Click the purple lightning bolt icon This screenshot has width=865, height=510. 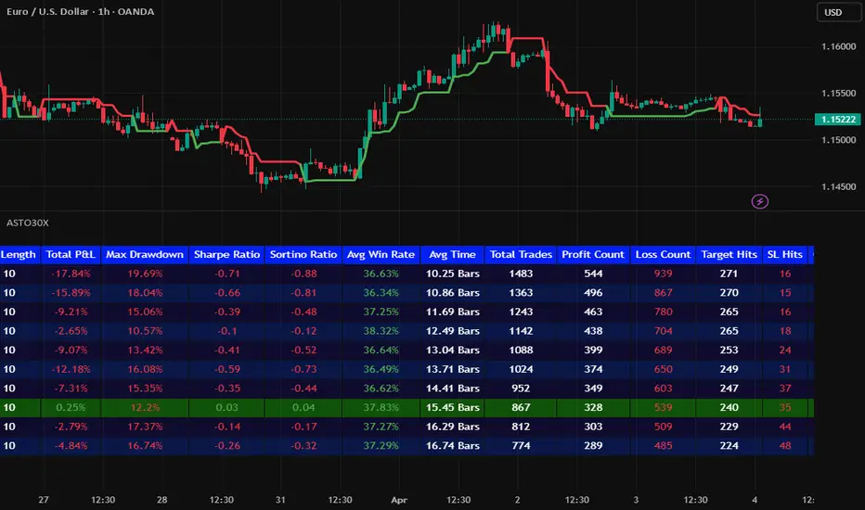[x=759, y=201]
